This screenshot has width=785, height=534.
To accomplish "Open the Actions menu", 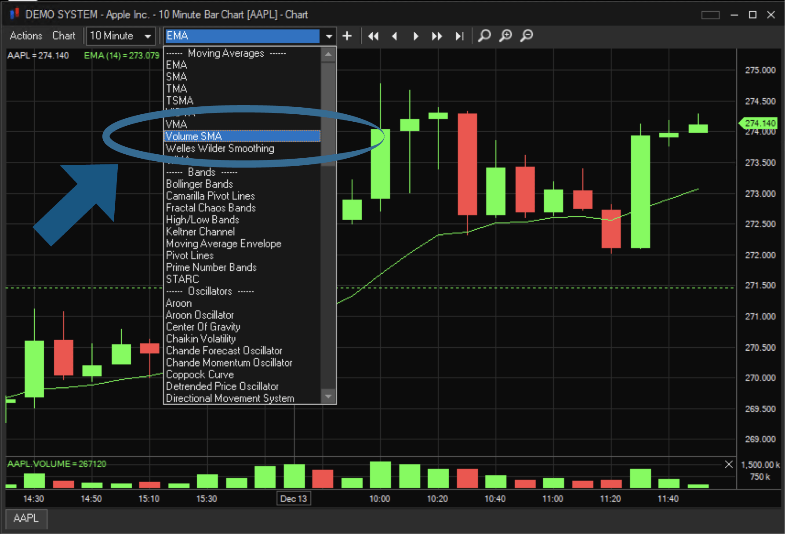I will point(26,36).
